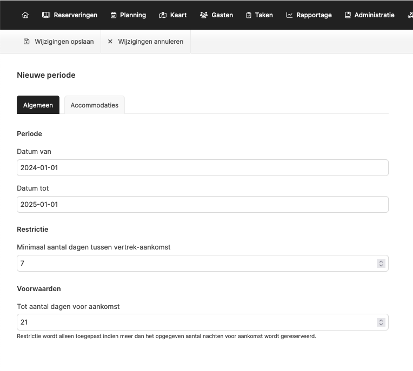This screenshot has width=413, height=371.
Task: Click the Planning calendar icon
Action: 114,15
